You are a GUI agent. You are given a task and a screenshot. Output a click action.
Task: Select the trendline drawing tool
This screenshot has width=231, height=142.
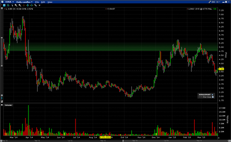coord(12,5)
